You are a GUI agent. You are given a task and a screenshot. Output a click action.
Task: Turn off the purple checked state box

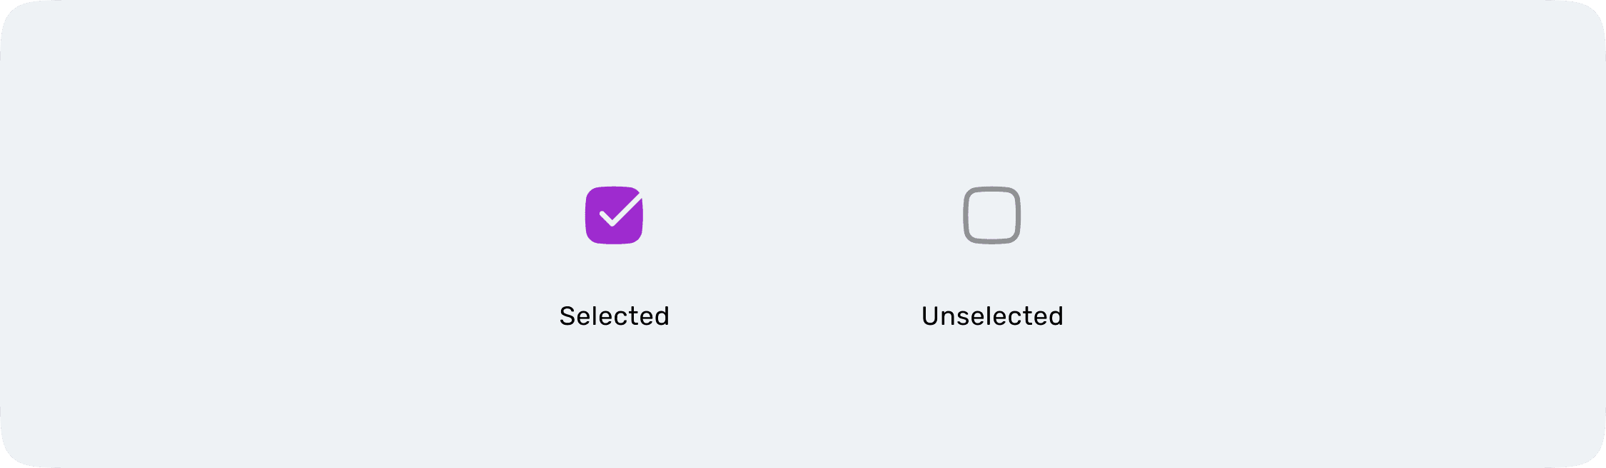pos(614,215)
